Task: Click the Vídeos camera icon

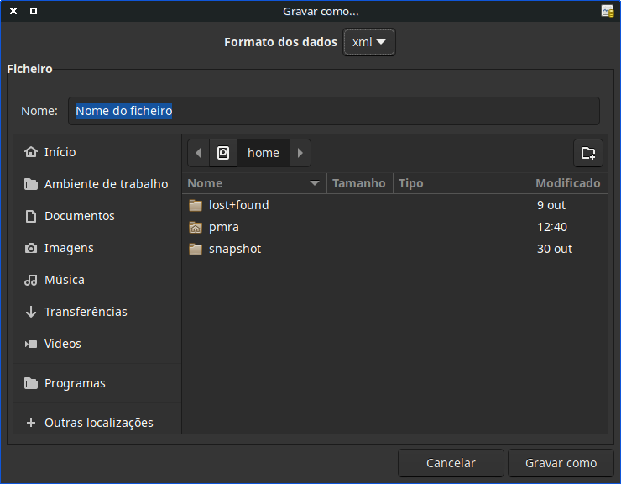Action: point(31,344)
